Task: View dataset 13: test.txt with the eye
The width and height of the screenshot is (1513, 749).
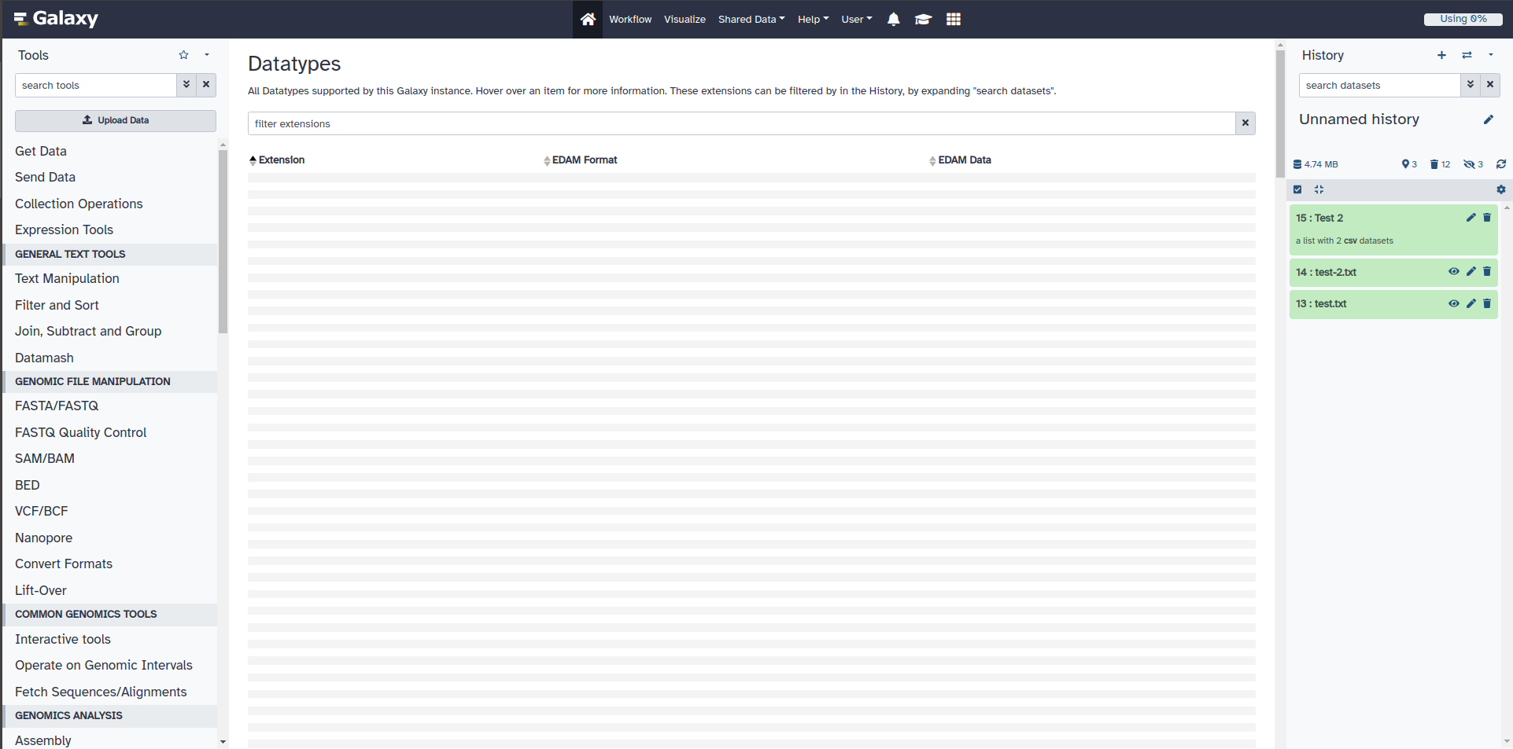Action: [1453, 303]
